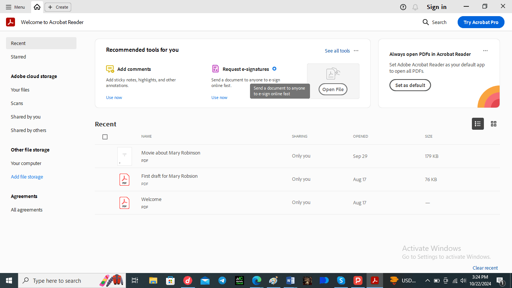Open Windows notification center
This screenshot has width=512, height=288.
(500, 280)
